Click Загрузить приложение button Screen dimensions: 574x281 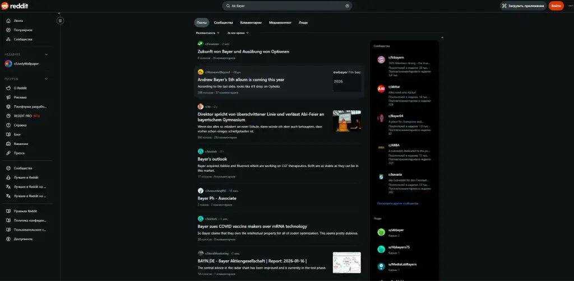click(x=523, y=6)
